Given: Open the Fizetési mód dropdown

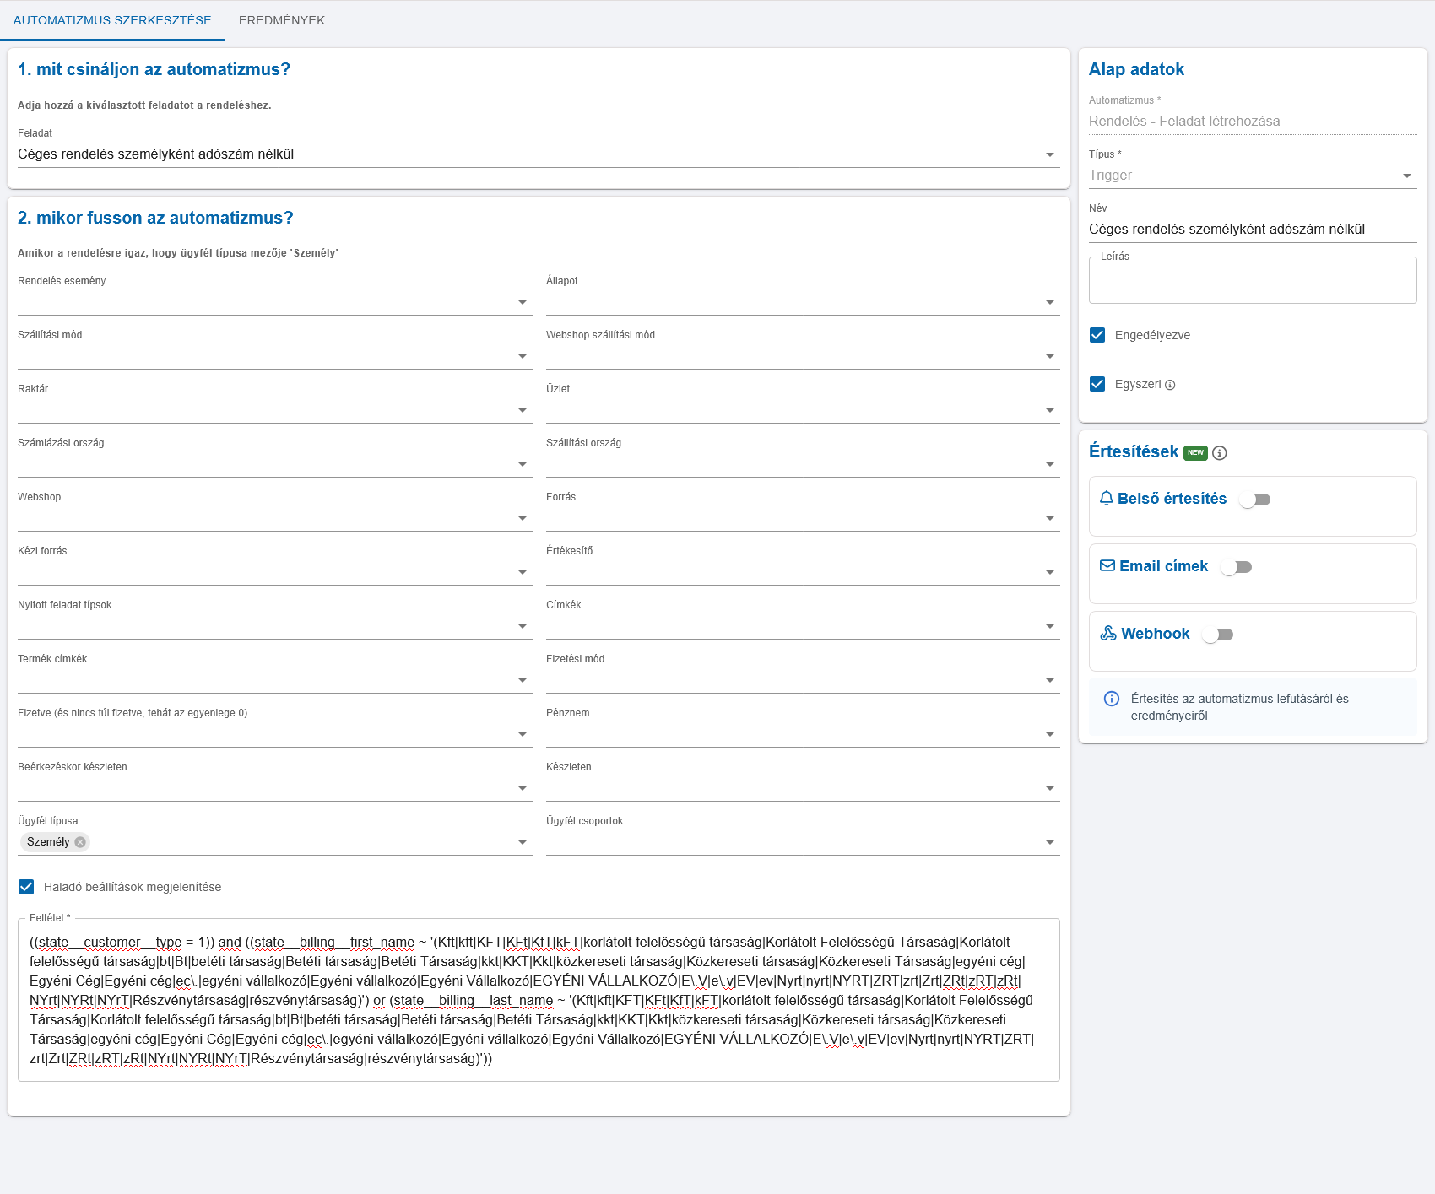Looking at the screenshot, I should tap(803, 680).
